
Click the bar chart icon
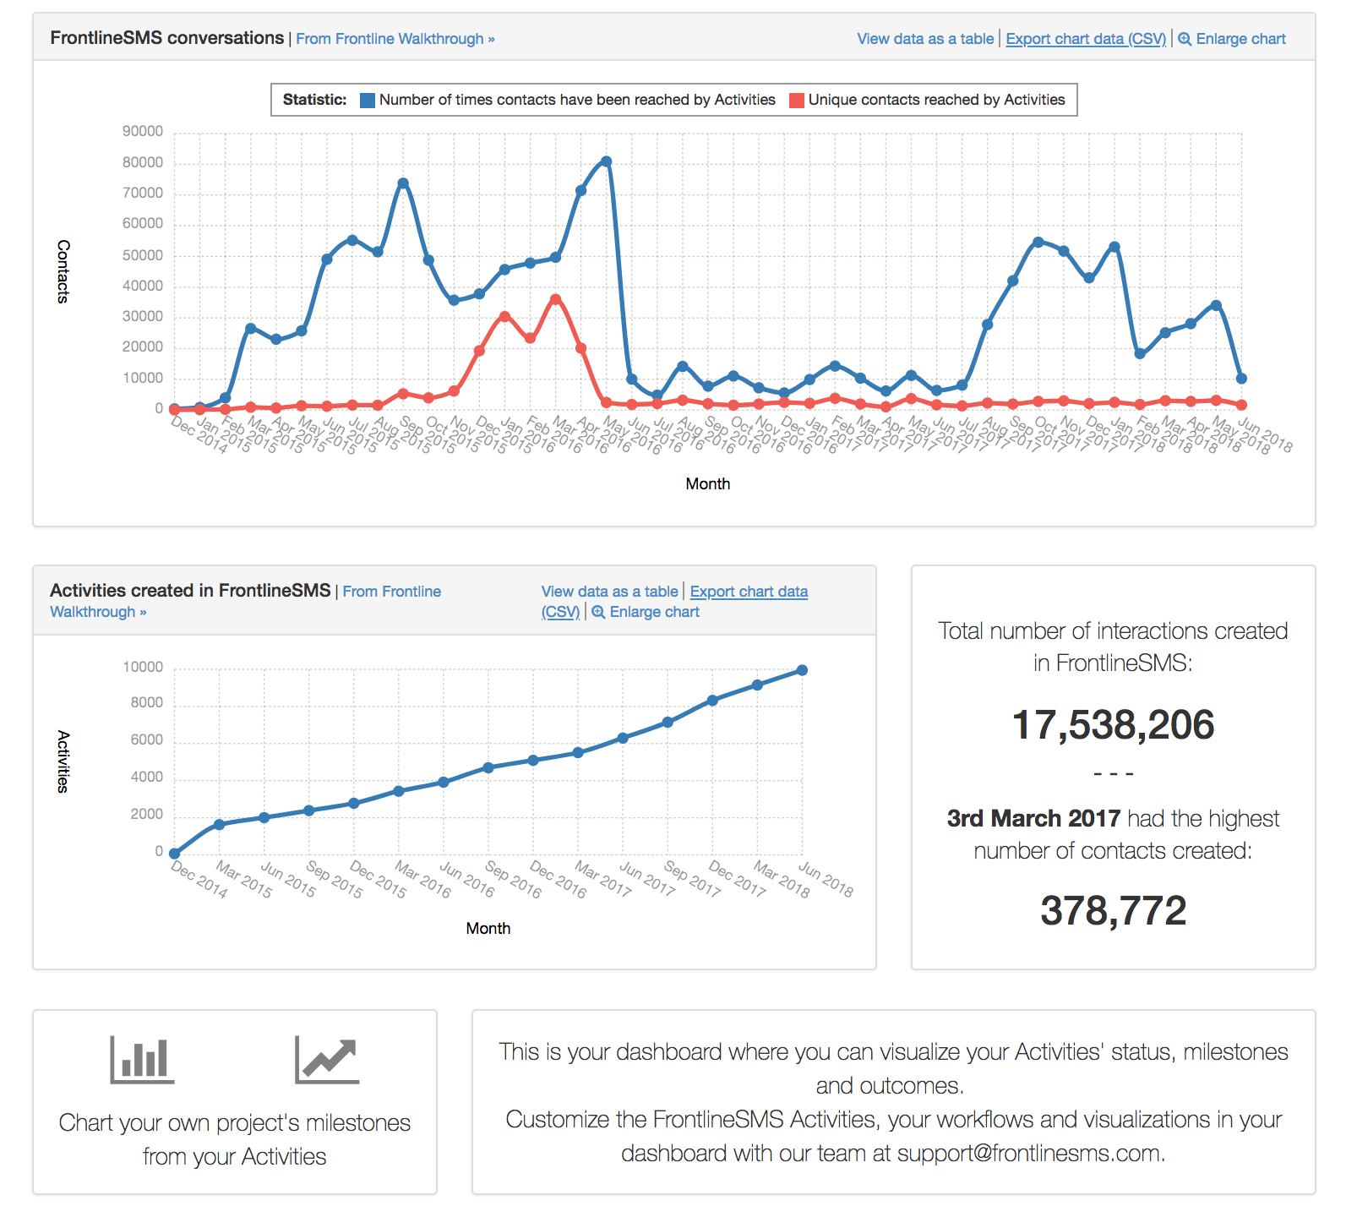[142, 1060]
